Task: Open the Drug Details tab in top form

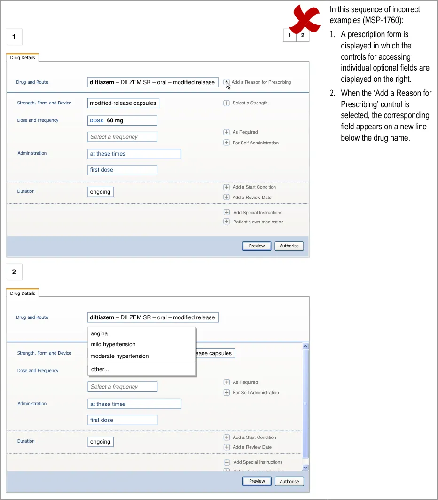Action: pyautogui.click(x=23, y=58)
